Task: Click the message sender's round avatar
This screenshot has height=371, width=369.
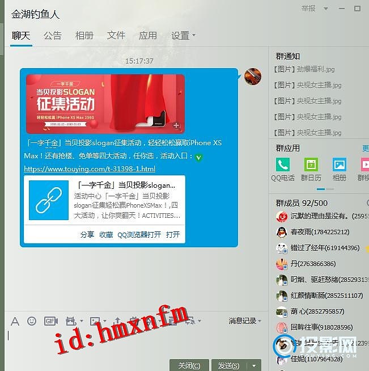Action: (x=253, y=77)
